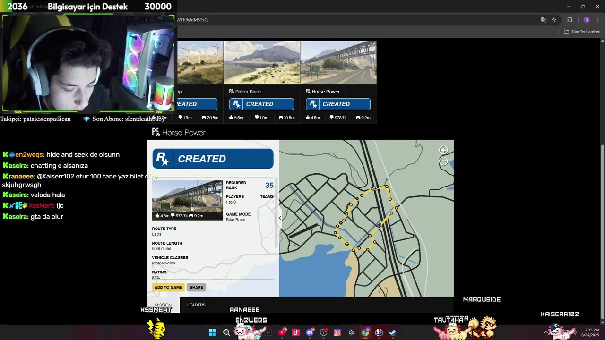Click the Required Rank value 35
The width and height of the screenshot is (605, 340).
[x=269, y=186]
